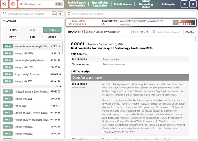Switch to the OTHER tab
Screen dimensions: 198x141
tap(52, 37)
